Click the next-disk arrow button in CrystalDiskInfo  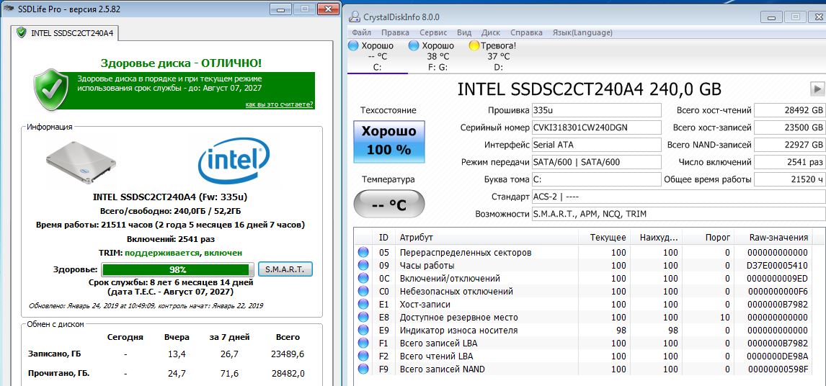(x=817, y=89)
